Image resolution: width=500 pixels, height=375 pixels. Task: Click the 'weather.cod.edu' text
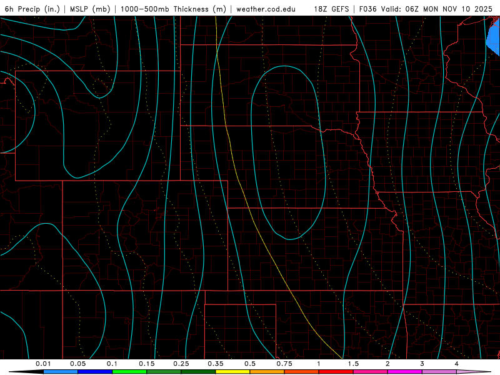click(266, 9)
